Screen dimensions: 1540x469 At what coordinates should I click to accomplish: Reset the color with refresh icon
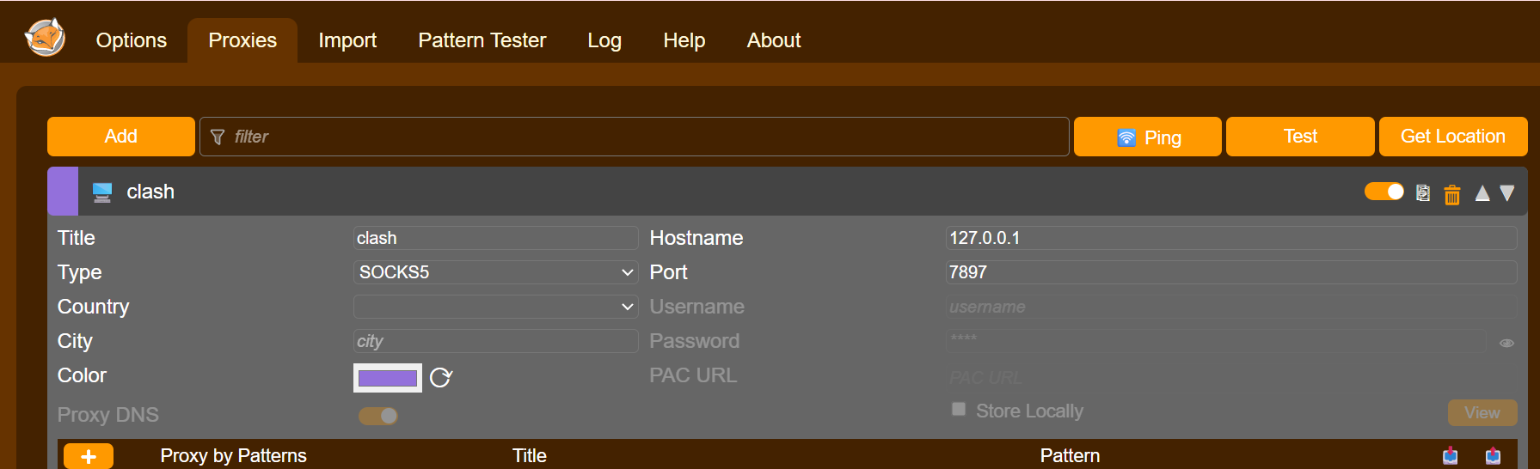coord(440,378)
